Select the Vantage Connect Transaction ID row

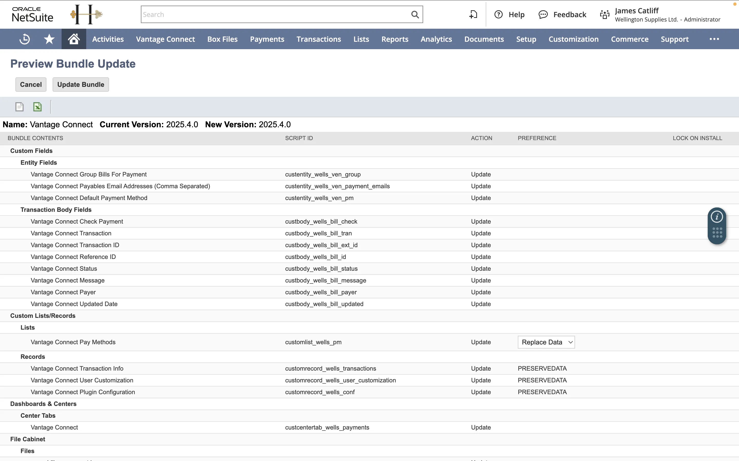click(369, 245)
